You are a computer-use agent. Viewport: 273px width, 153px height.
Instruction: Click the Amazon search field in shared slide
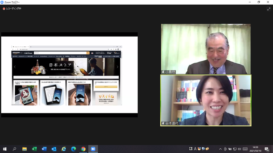tap(60, 53)
